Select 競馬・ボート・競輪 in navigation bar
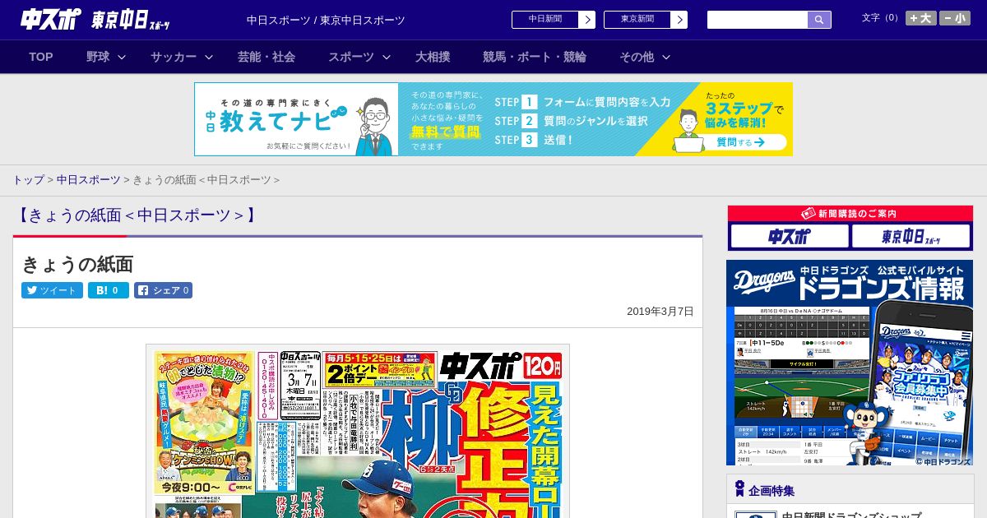This screenshot has height=518, width=987. click(535, 57)
